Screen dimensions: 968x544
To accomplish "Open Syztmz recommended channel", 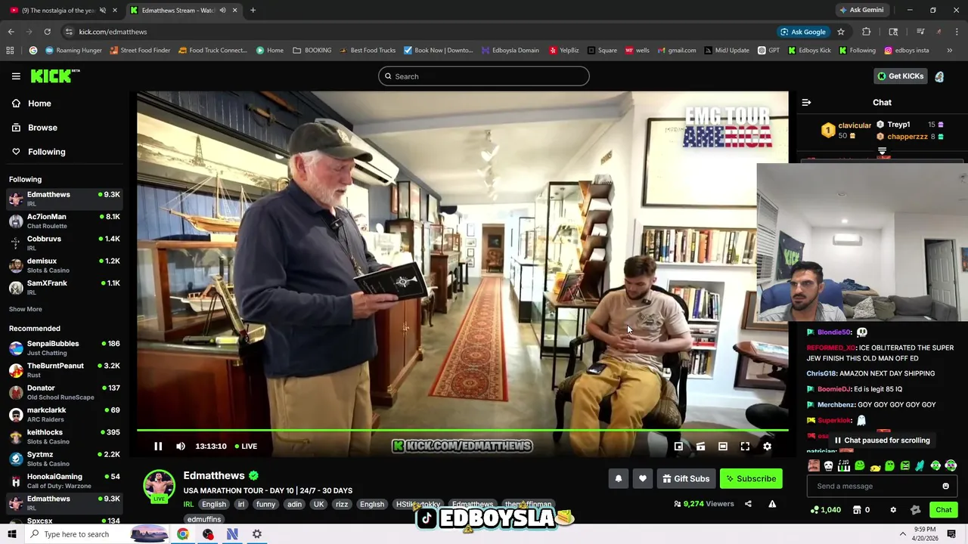I will [x=64, y=459].
